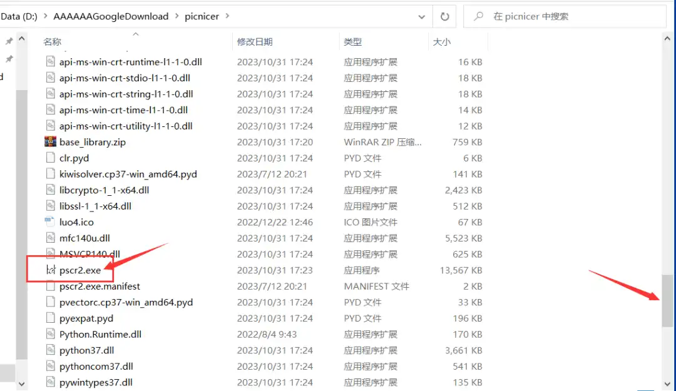Click the WinRAR ZIP type cell
Image resolution: width=676 pixels, height=391 pixels.
tap(382, 142)
